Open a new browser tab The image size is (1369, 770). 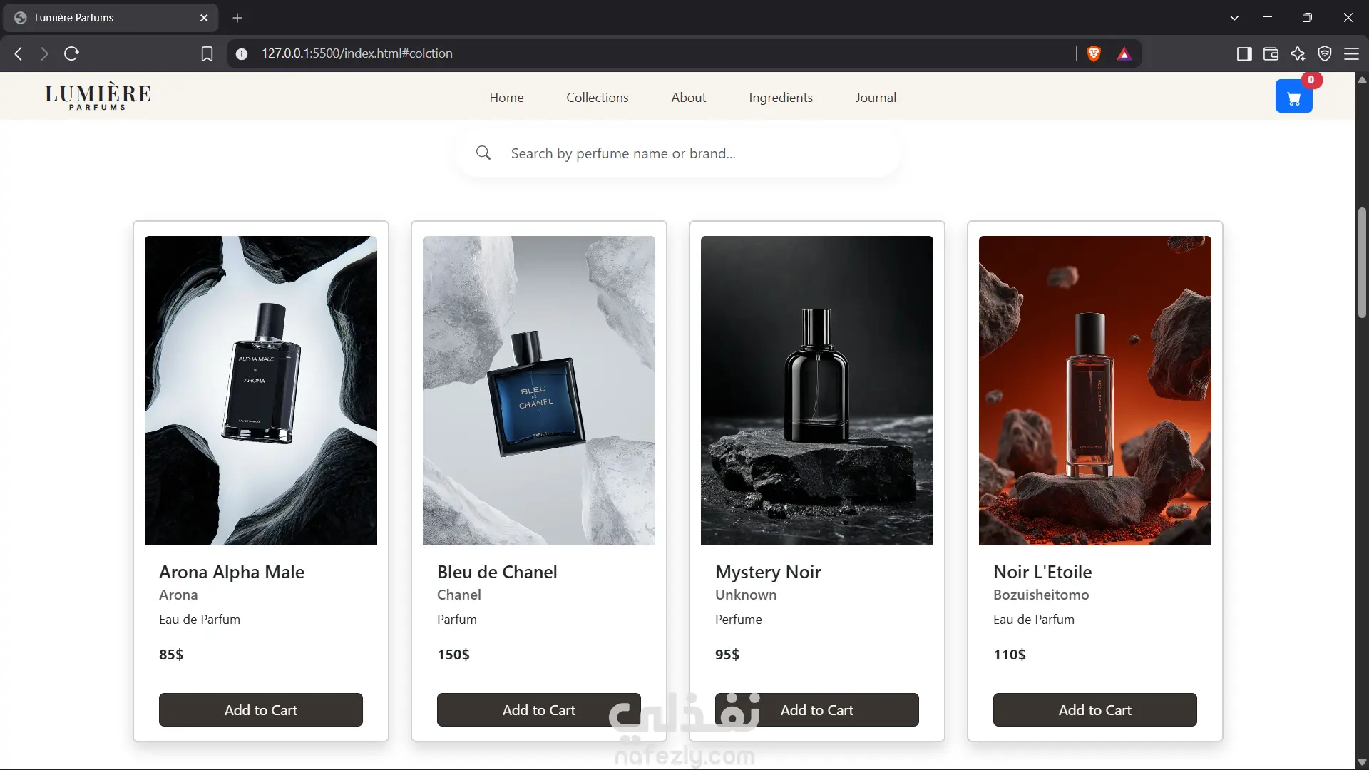237,18
